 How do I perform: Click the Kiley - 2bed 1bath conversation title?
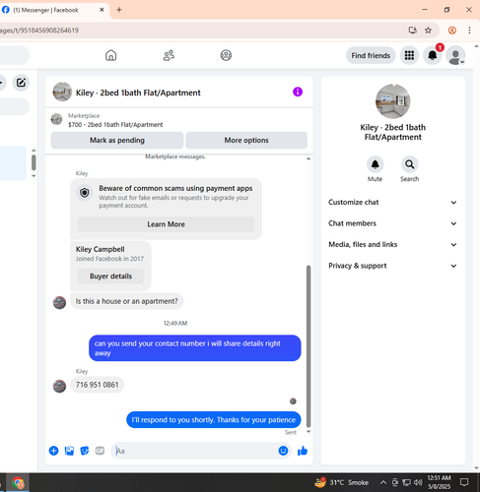point(138,92)
